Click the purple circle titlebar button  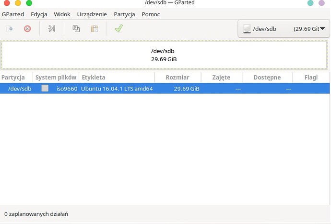(x=321, y=3)
